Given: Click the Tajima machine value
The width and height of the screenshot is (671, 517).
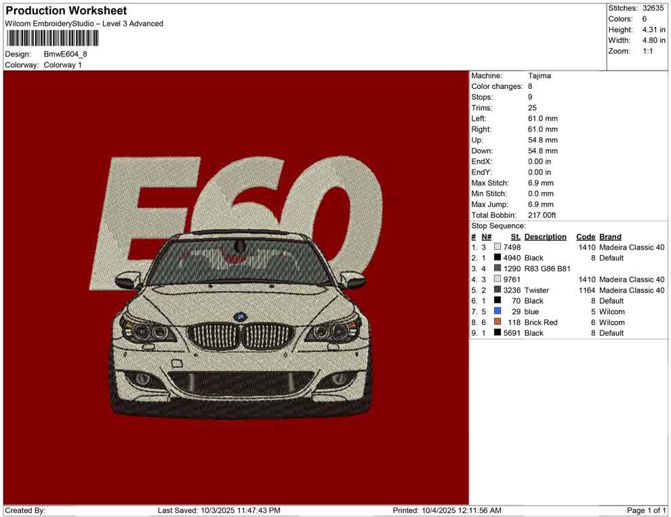Looking at the screenshot, I should pyautogui.click(x=540, y=76).
